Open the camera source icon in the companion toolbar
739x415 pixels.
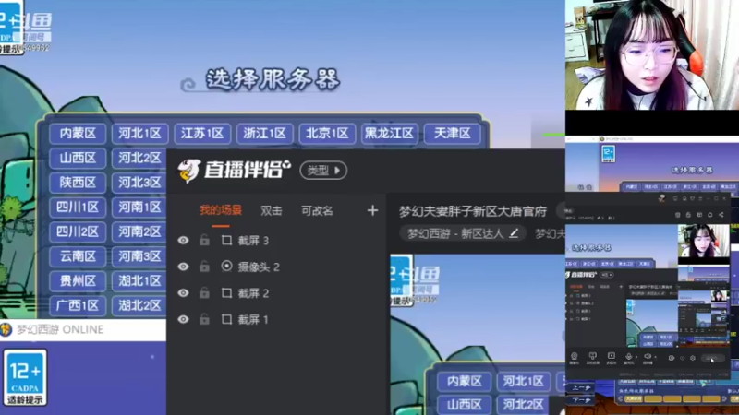click(574, 358)
